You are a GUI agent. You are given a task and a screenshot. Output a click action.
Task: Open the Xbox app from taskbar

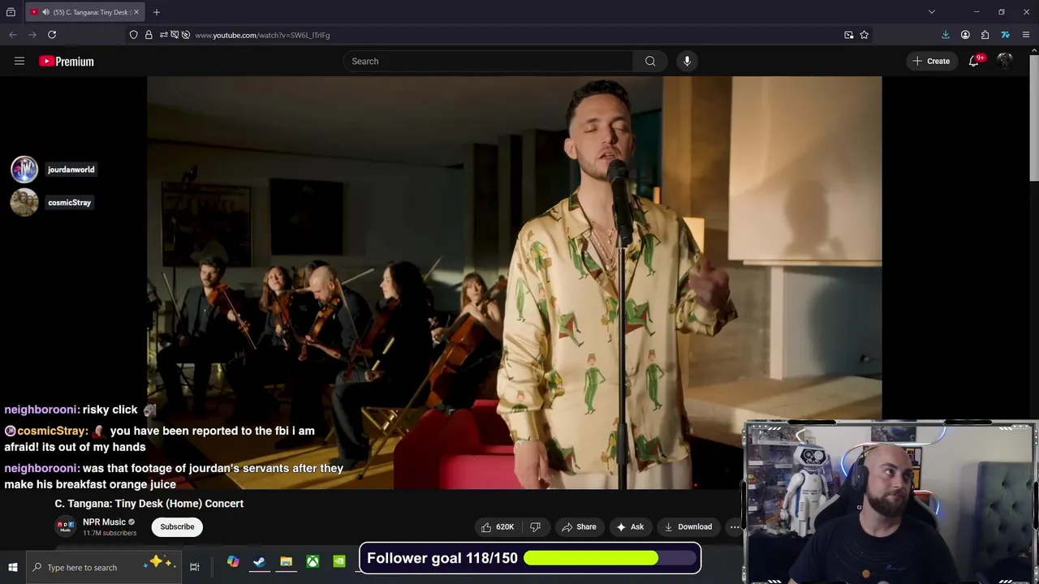pos(313,562)
